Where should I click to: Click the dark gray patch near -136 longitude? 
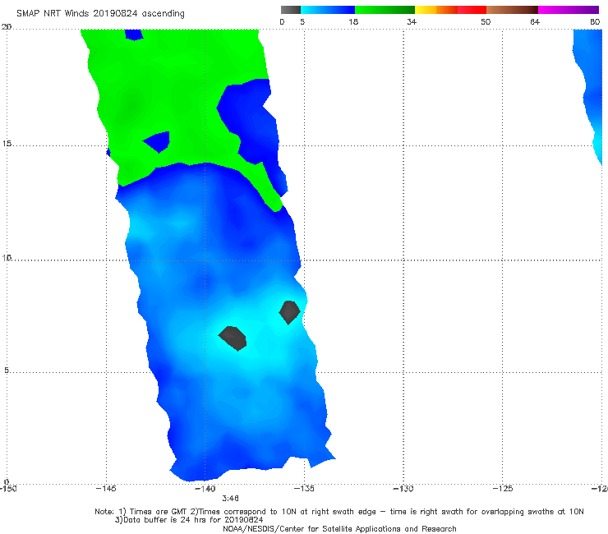coord(290,312)
